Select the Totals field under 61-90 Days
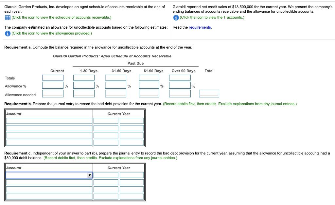 149,78
